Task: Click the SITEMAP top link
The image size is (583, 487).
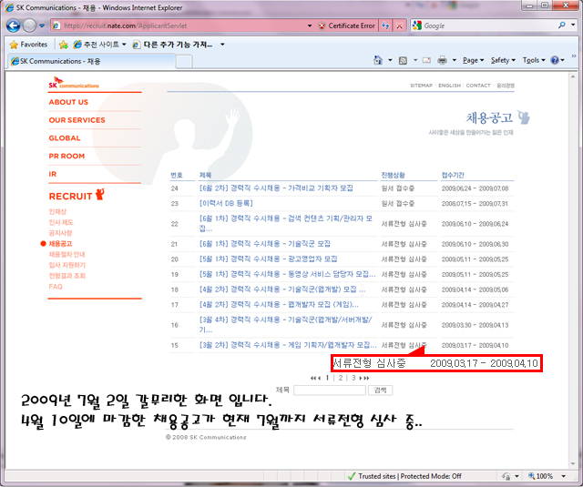Action: pos(421,86)
